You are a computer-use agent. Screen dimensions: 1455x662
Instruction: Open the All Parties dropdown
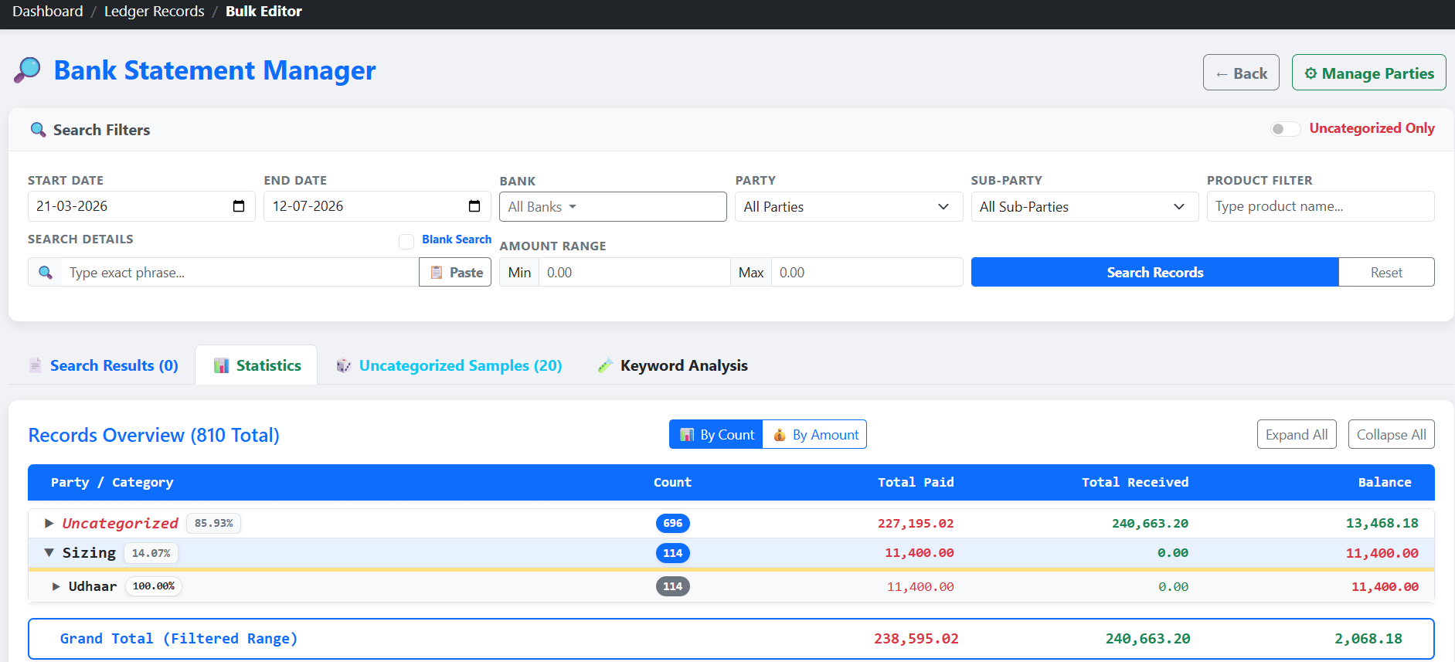tap(848, 207)
